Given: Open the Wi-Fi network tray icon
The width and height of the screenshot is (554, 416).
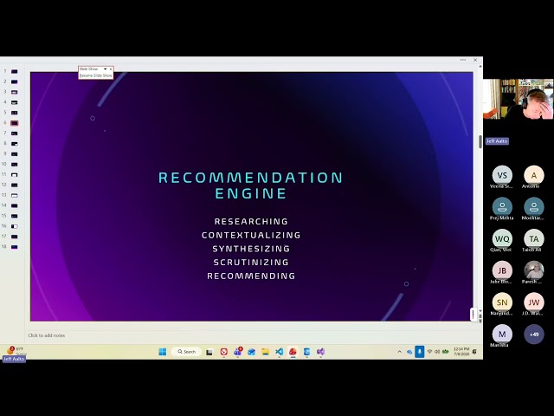Looking at the screenshot, I should 429,352.
